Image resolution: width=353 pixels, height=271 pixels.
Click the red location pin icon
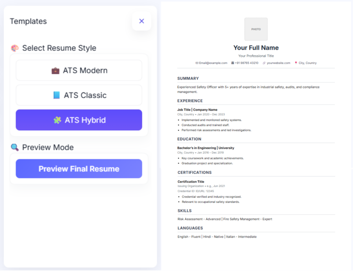[296, 63]
